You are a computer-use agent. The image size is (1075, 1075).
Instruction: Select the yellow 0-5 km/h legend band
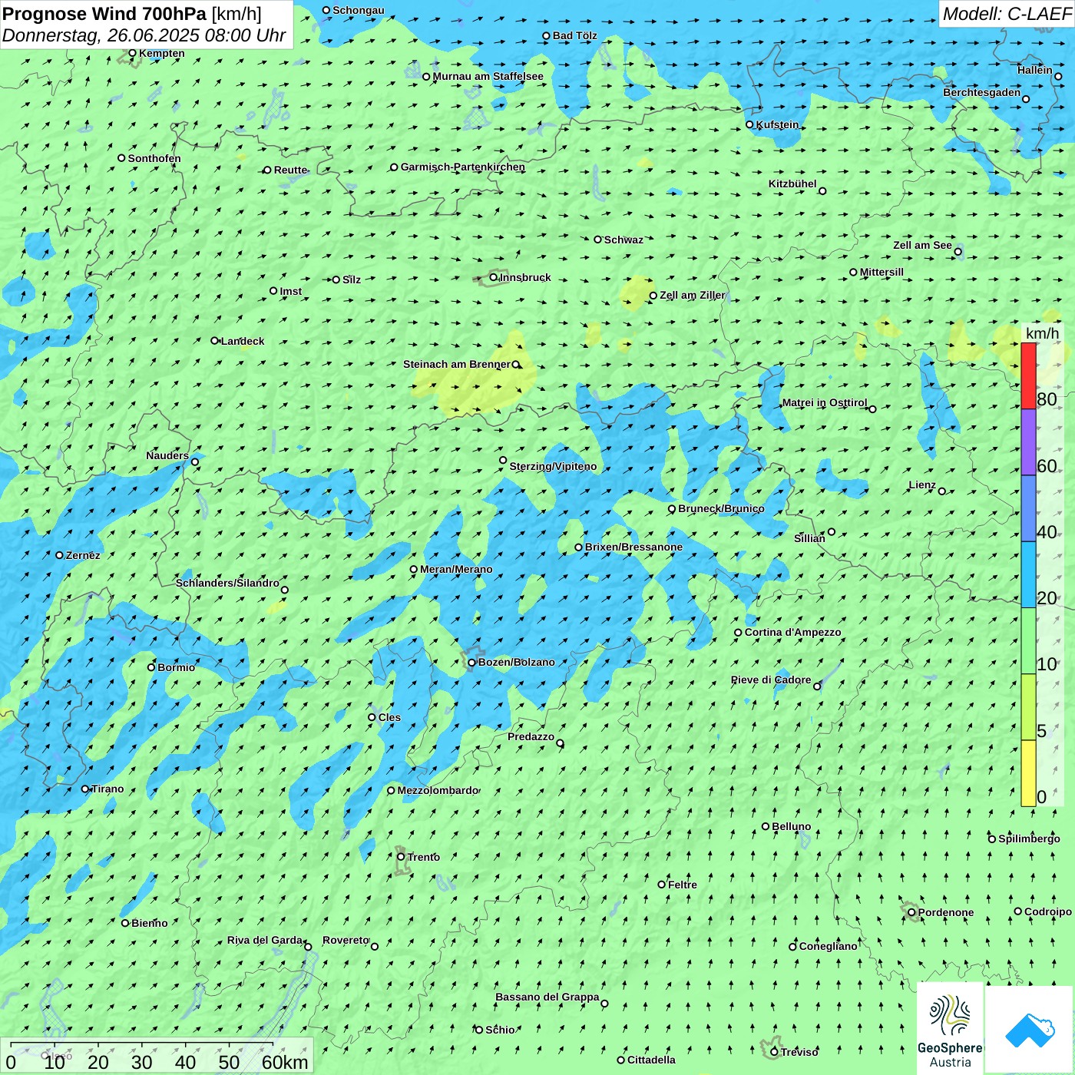[x=1028, y=773]
